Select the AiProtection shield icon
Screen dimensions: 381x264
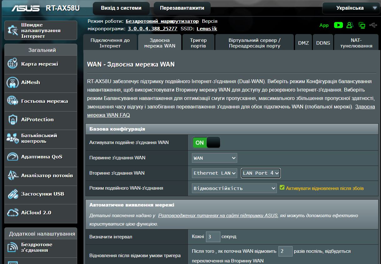[13, 120]
